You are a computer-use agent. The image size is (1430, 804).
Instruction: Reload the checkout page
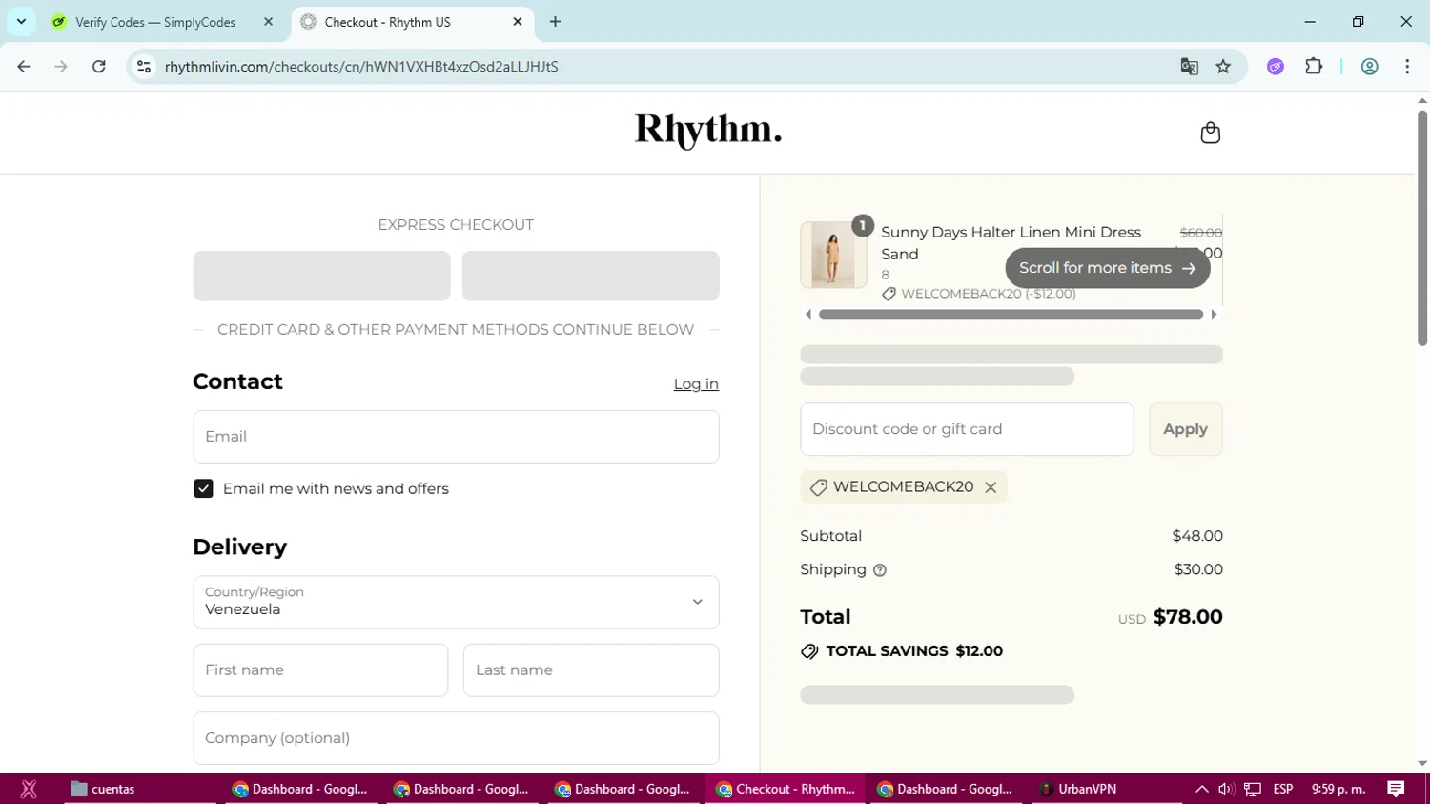click(x=99, y=67)
